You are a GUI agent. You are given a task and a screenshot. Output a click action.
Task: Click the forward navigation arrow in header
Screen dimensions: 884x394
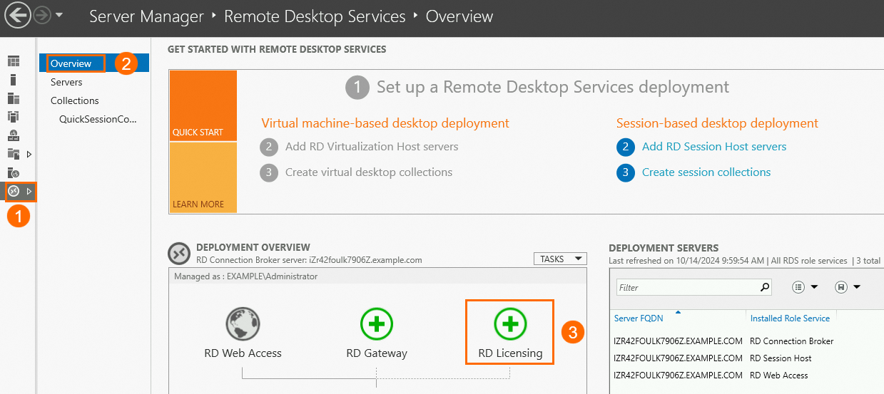click(x=42, y=16)
